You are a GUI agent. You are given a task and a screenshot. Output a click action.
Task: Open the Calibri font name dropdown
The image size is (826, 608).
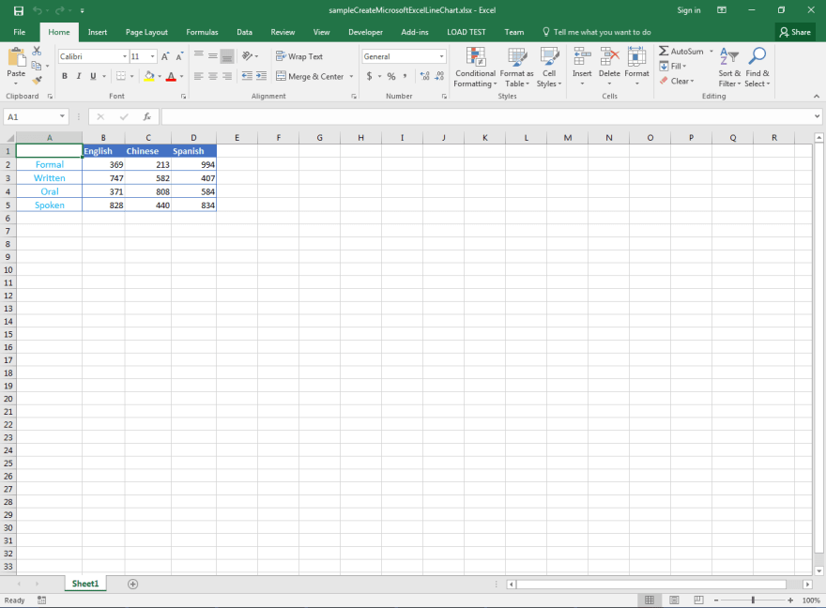point(125,56)
